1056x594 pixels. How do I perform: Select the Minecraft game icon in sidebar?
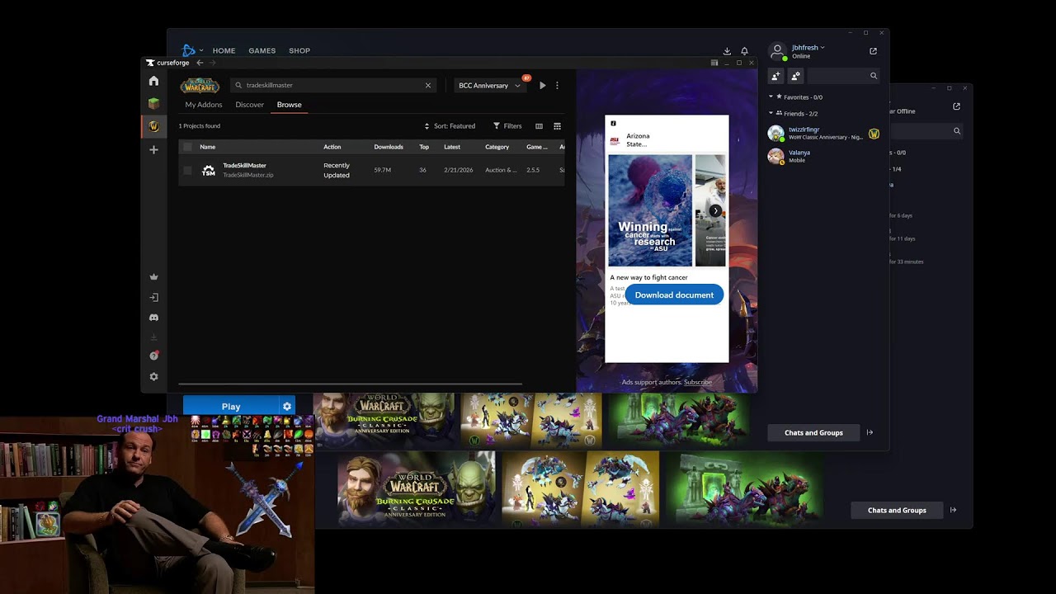point(153,103)
